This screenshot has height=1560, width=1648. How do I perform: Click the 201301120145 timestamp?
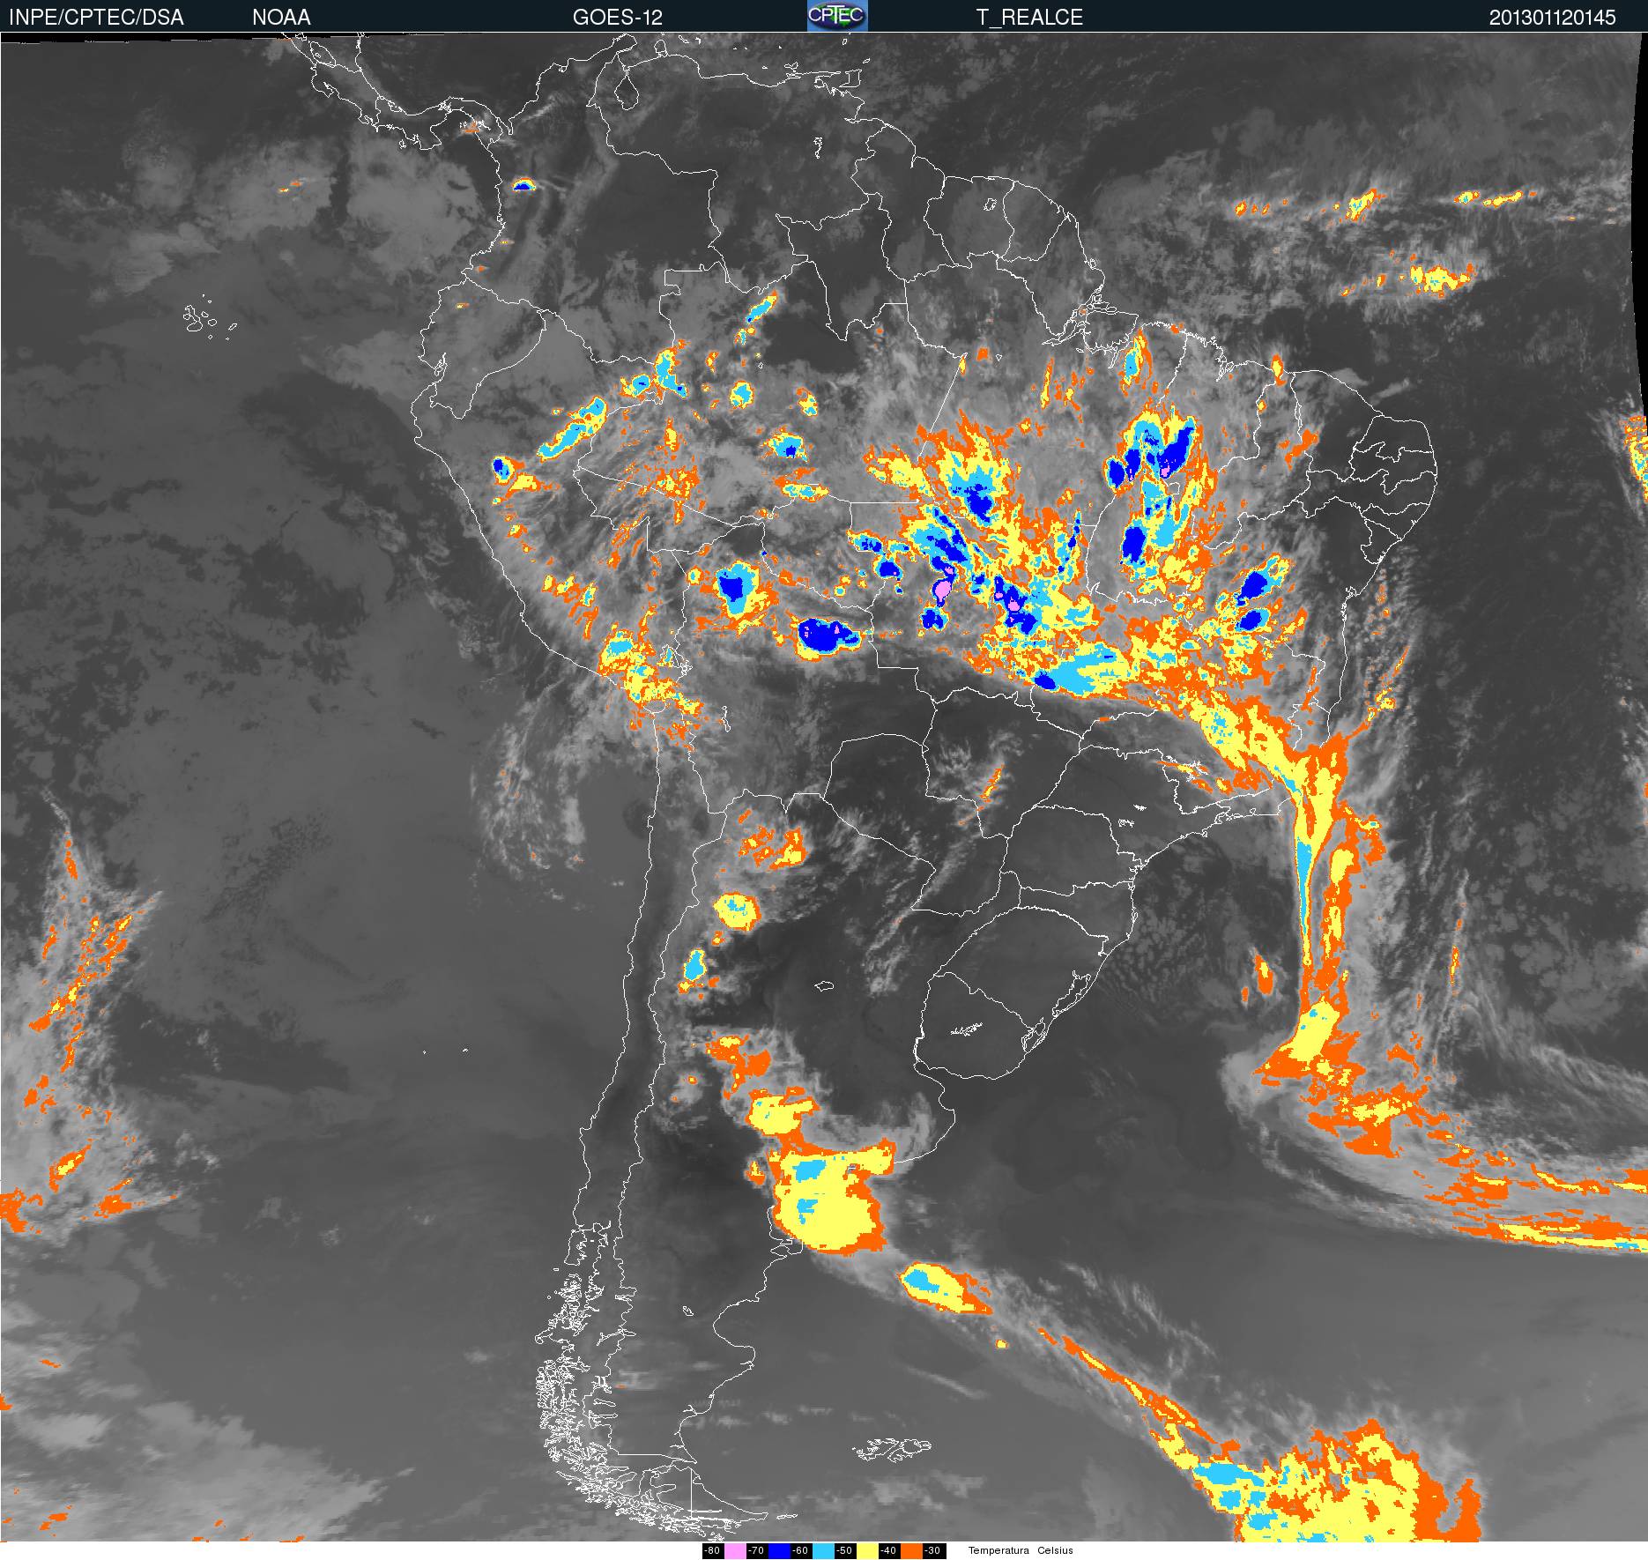point(1553,18)
